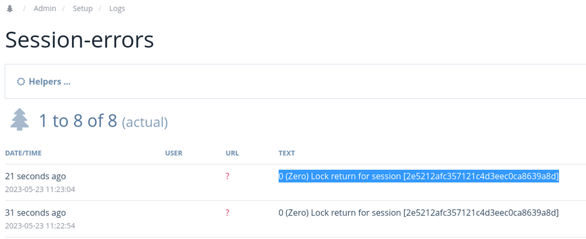Go to Setup breadcrumb link
This screenshot has width=586, height=239.
click(83, 8)
